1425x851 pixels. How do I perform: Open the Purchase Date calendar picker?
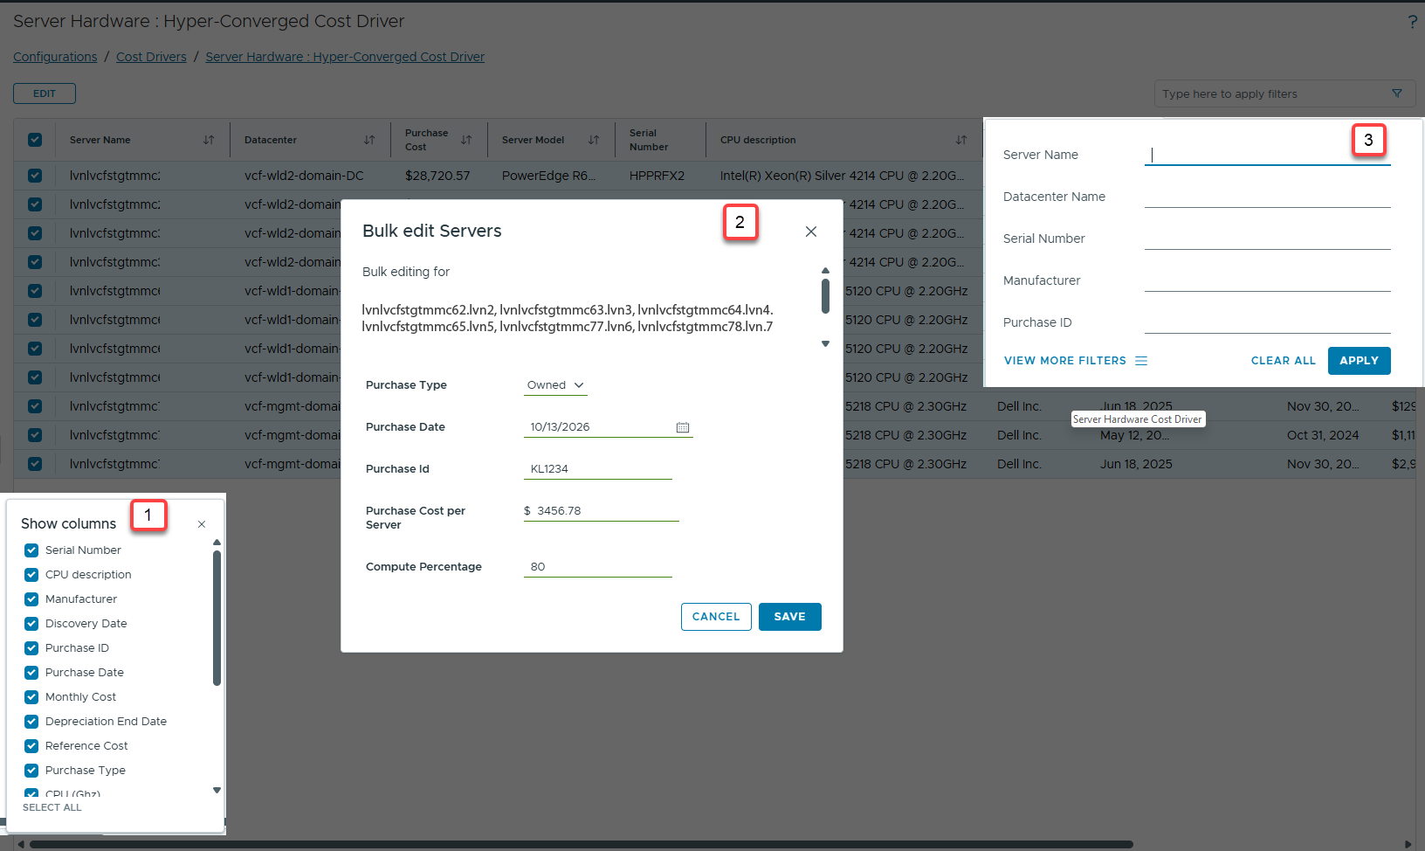pyautogui.click(x=683, y=427)
